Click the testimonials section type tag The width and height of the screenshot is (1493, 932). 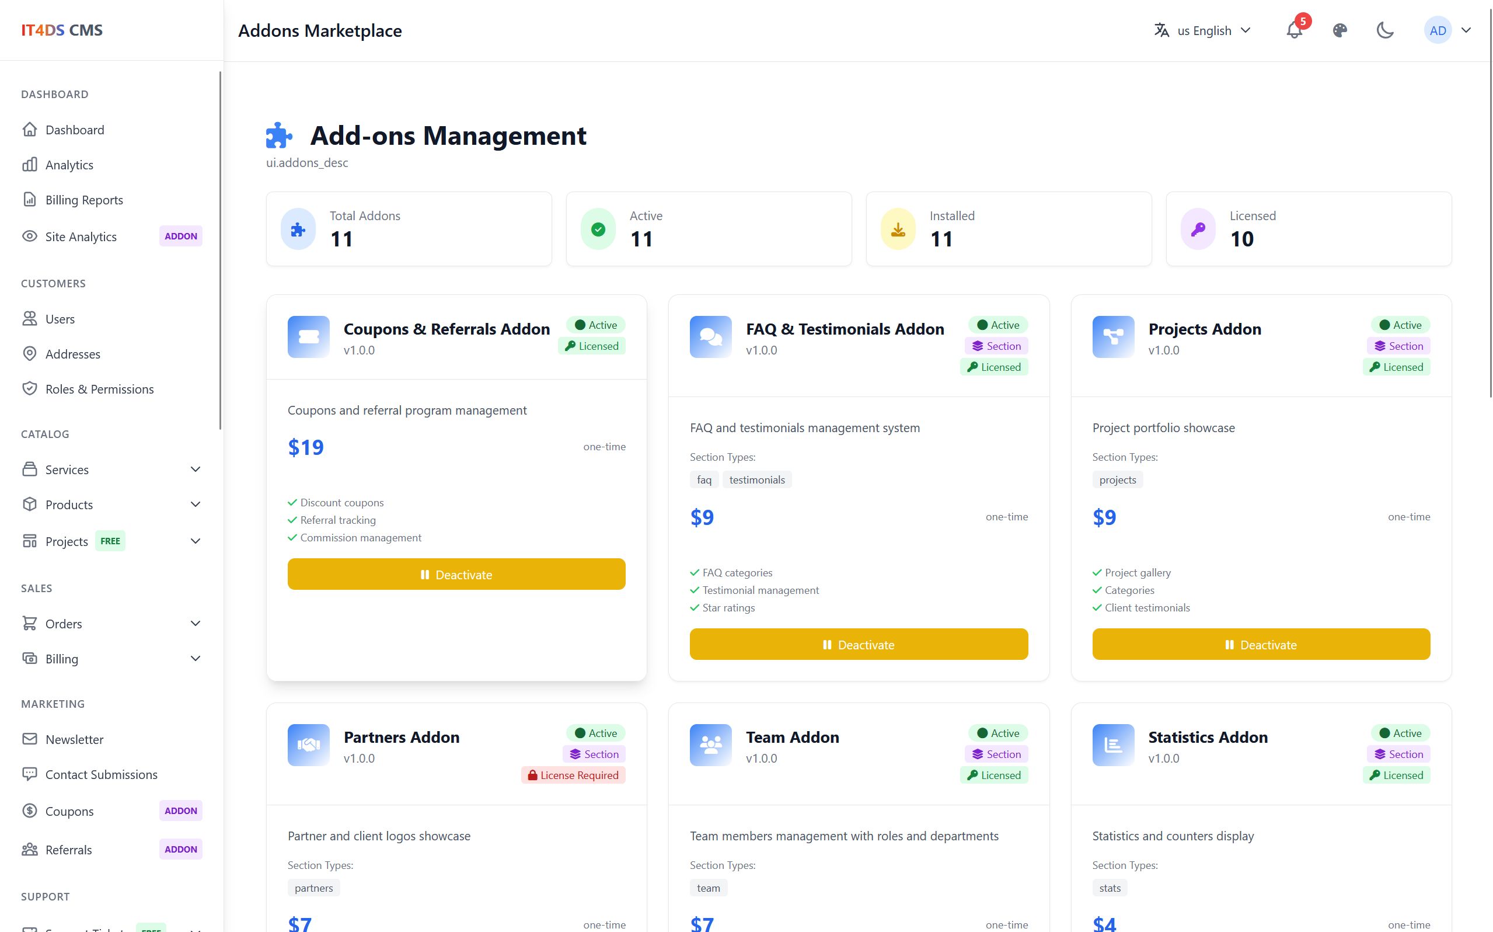(756, 479)
